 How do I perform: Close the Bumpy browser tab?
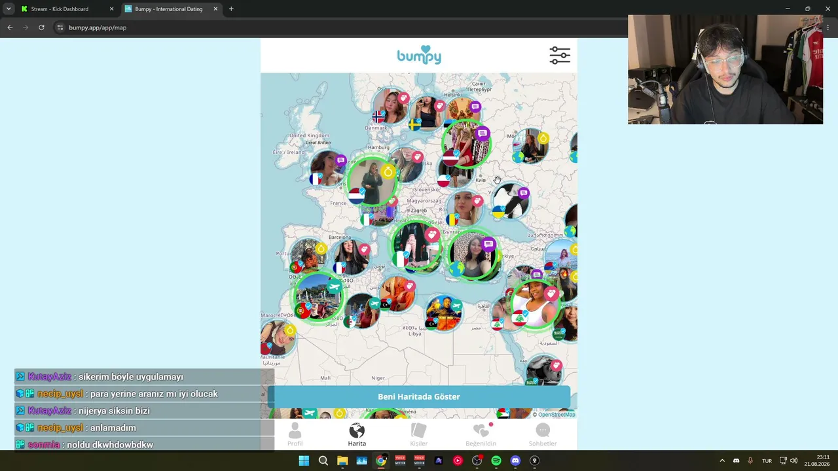215,9
